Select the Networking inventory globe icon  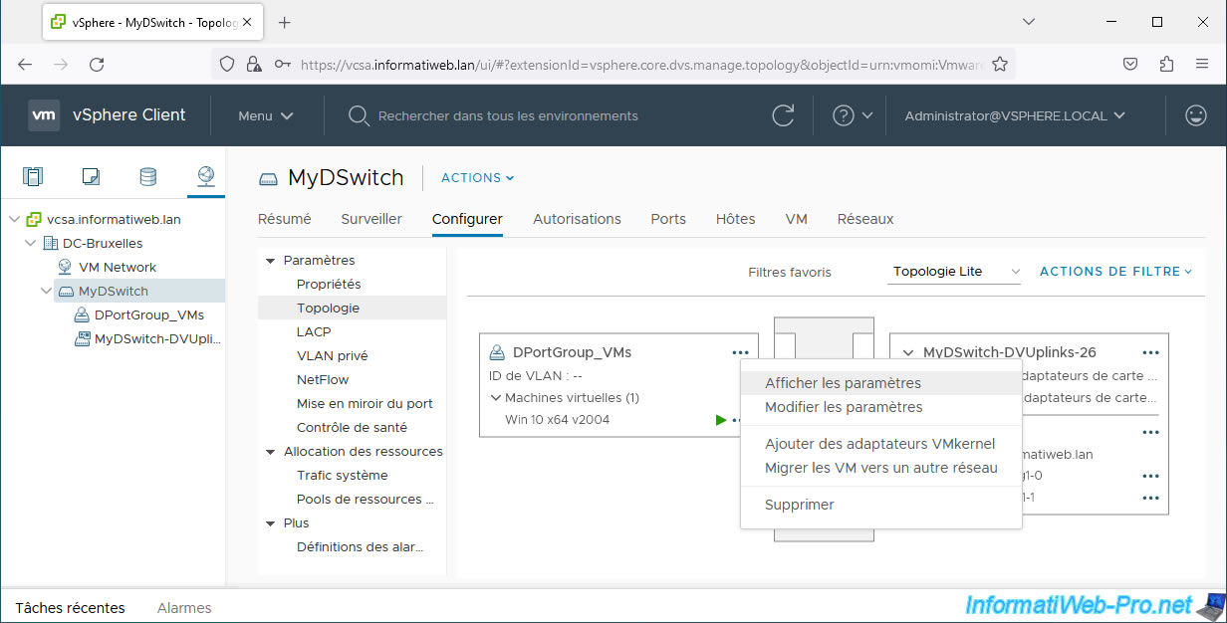click(205, 177)
